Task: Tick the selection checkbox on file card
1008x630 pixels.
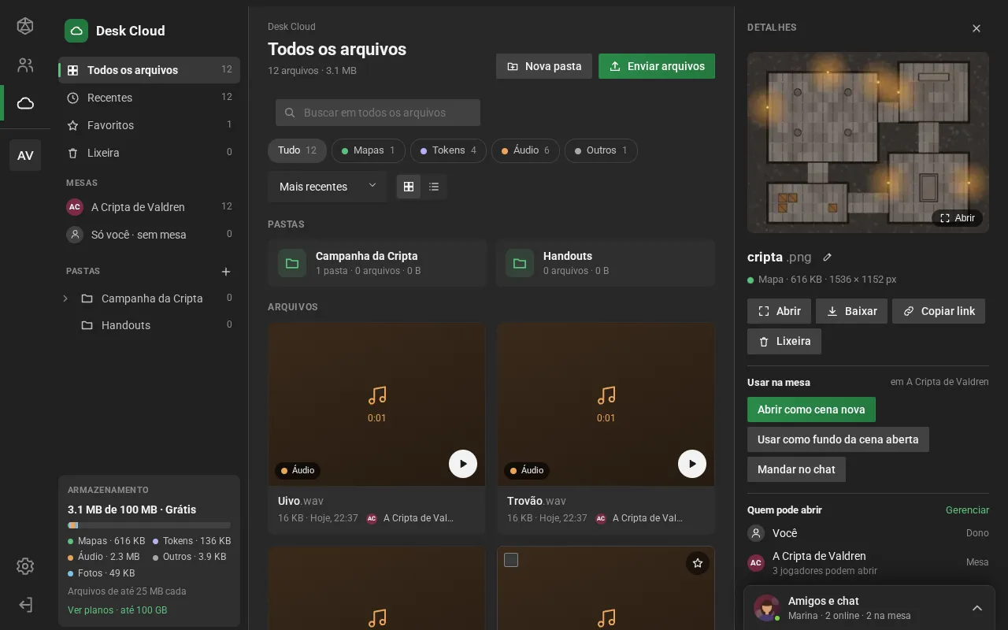Action: 511,560
